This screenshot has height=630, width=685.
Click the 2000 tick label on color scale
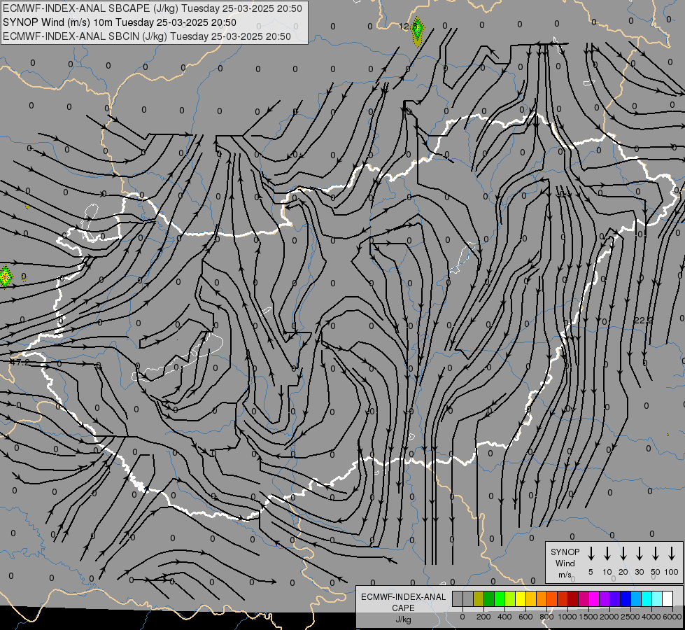click(609, 617)
